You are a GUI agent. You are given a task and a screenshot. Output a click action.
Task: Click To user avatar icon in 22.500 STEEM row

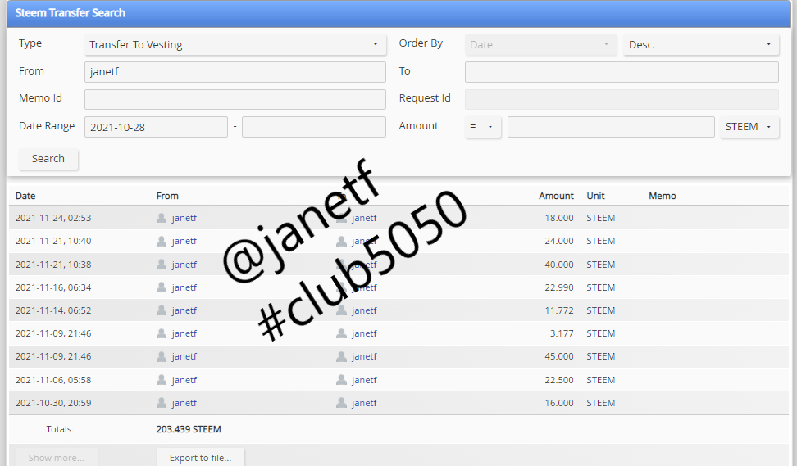pos(342,380)
